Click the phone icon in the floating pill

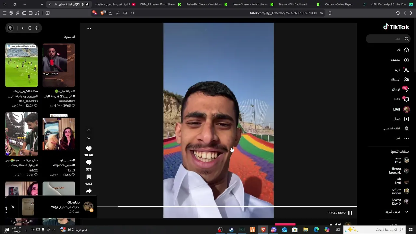pyautogui.click(x=30, y=28)
